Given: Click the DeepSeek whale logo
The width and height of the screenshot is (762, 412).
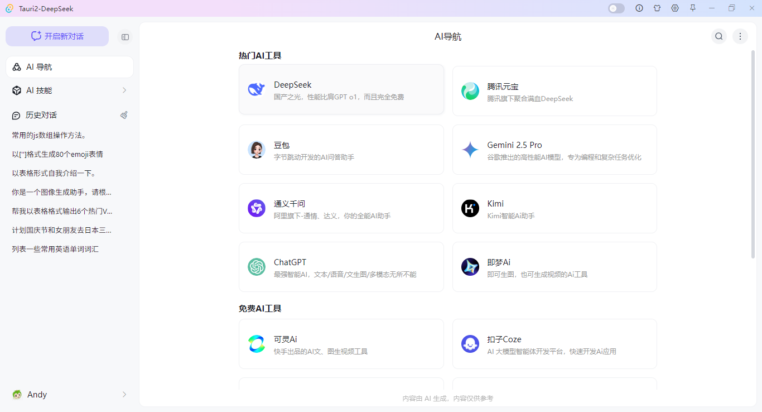Looking at the screenshot, I should click(256, 89).
